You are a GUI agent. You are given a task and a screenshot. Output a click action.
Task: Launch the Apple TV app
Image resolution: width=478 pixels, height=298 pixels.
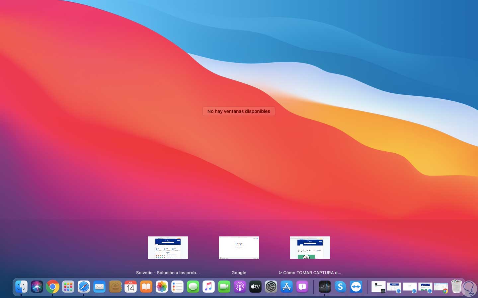(256, 287)
